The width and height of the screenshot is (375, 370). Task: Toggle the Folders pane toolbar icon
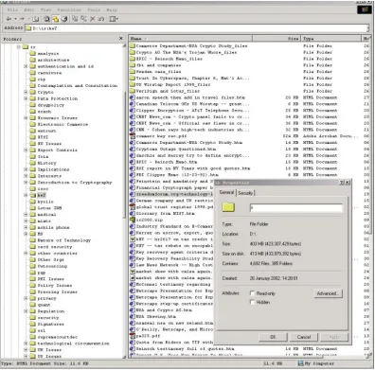click(x=56, y=19)
